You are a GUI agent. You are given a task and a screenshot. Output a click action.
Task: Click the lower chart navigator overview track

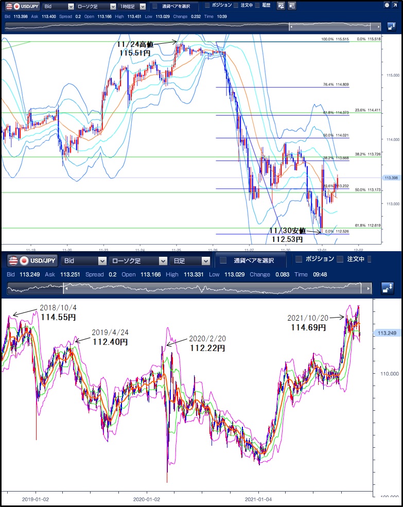(189, 288)
